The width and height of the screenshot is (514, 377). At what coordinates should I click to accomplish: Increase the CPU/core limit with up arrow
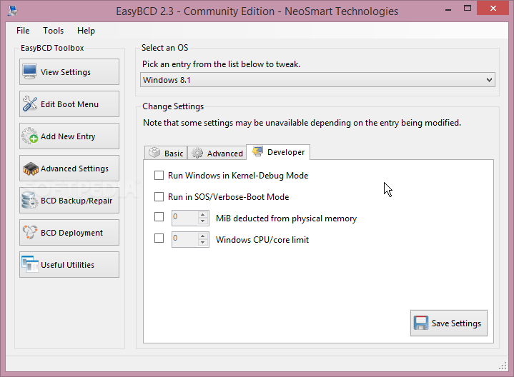tap(203, 236)
